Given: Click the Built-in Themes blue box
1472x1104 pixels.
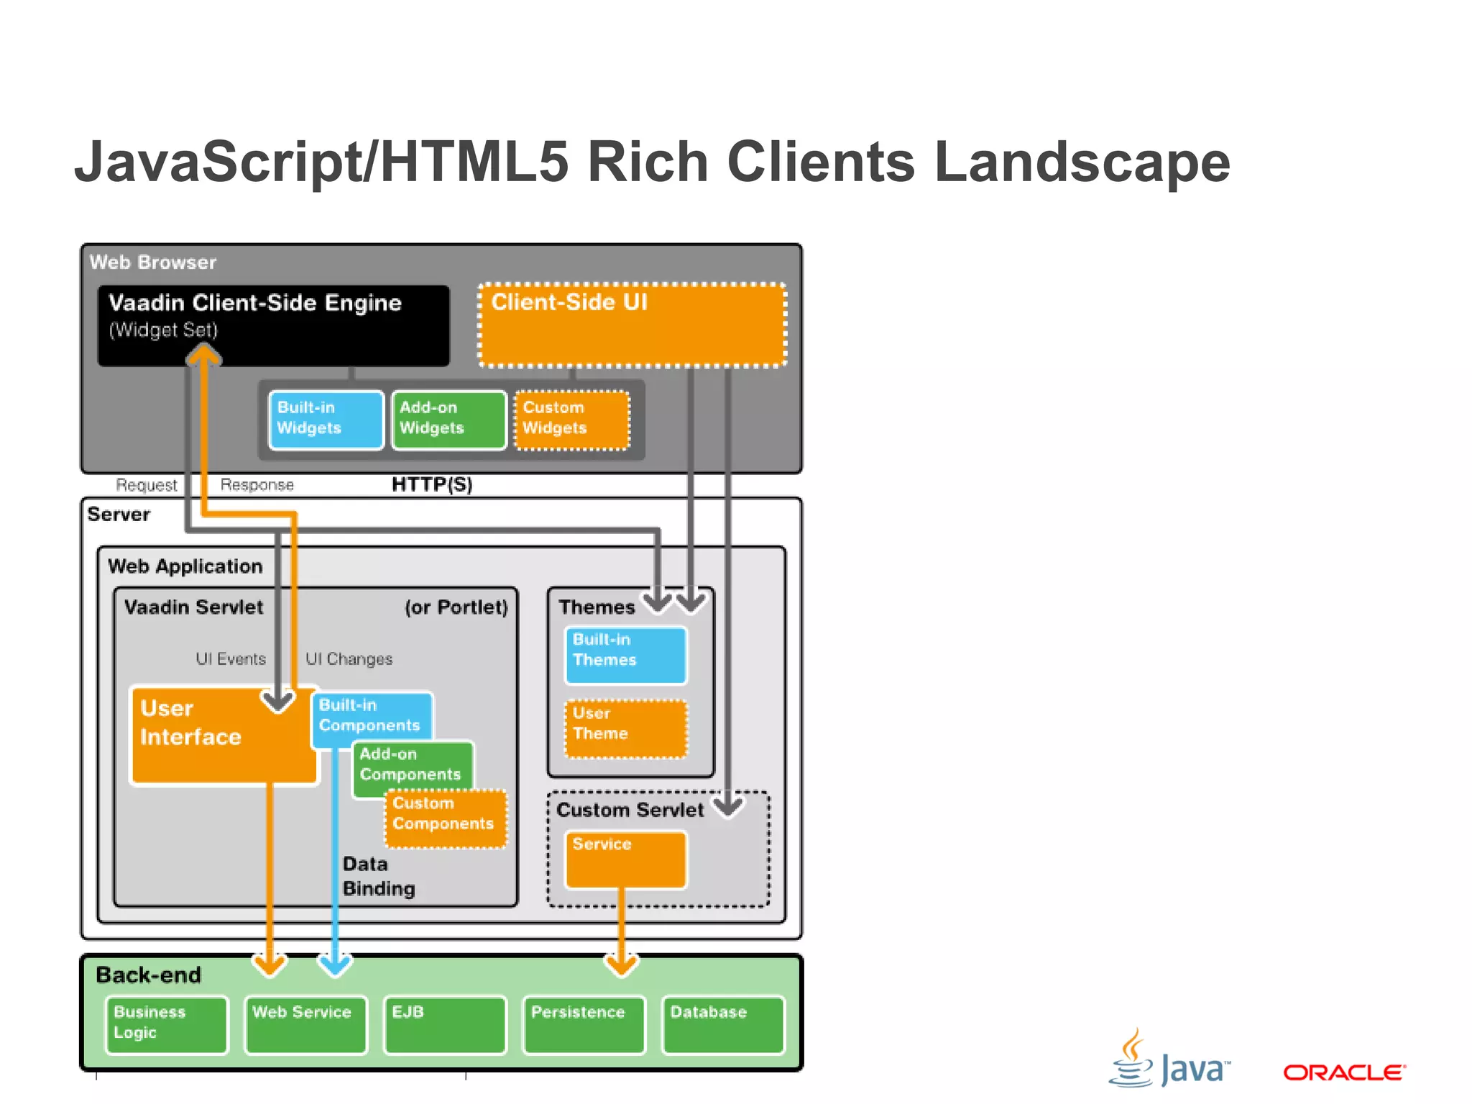Looking at the screenshot, I should pyautogui.click(x=625, y=654).
